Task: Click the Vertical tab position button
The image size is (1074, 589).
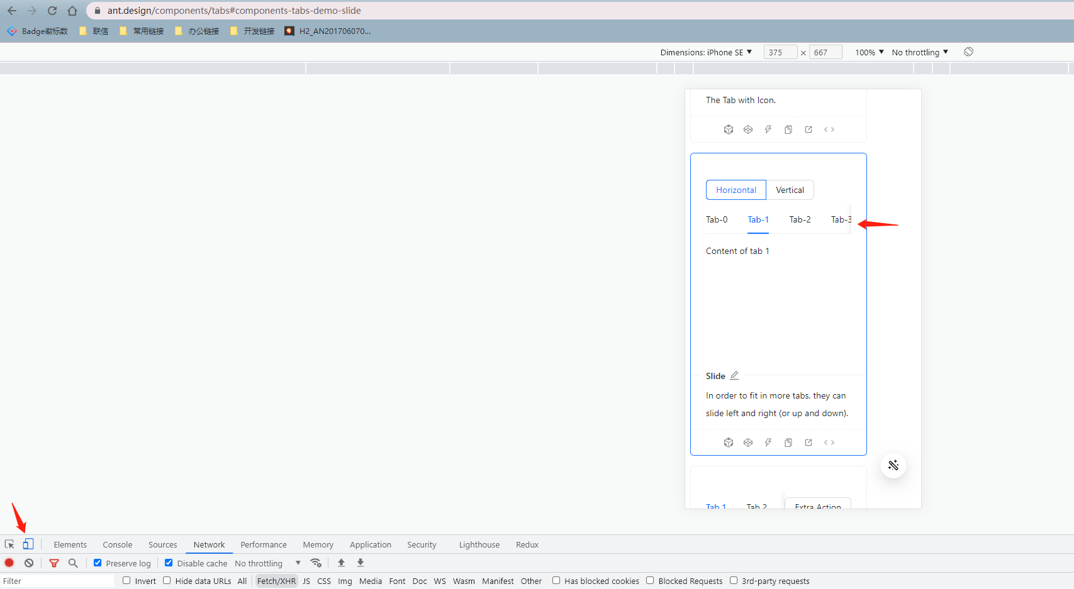Action: tap(790, 189)
